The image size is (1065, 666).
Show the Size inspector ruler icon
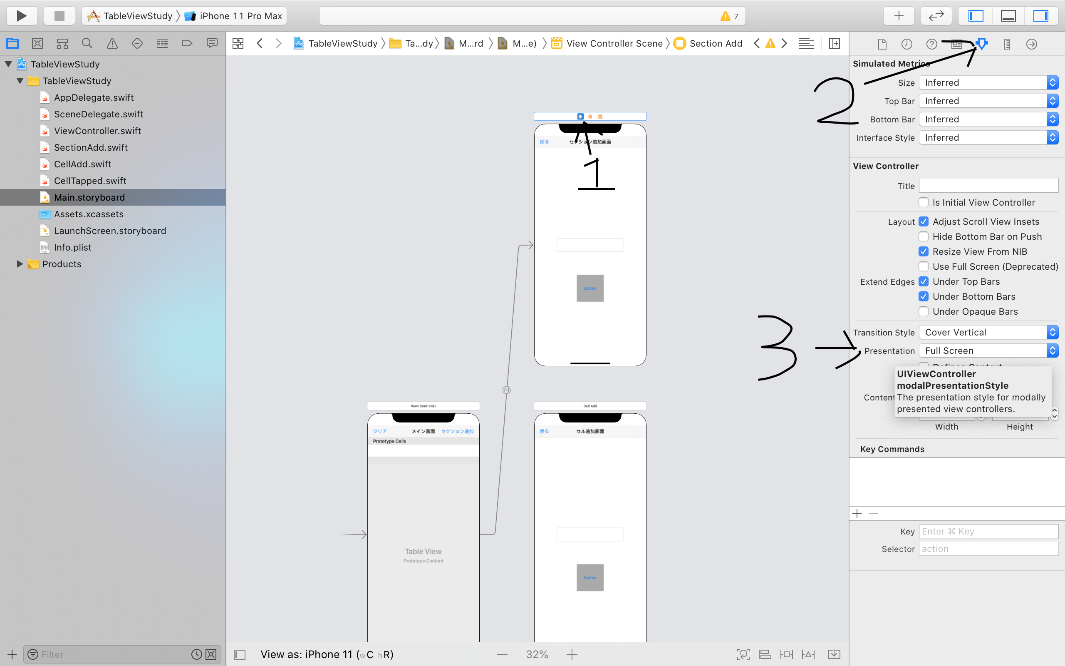tap(1006, 44)
